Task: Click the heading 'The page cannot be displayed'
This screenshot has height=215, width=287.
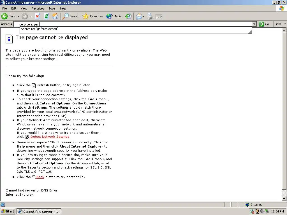Action: pyautogui.click(x=52, y=37)
